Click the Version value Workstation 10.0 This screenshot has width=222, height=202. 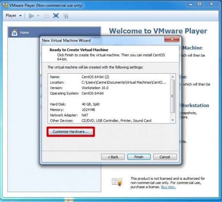click(95, 88)
